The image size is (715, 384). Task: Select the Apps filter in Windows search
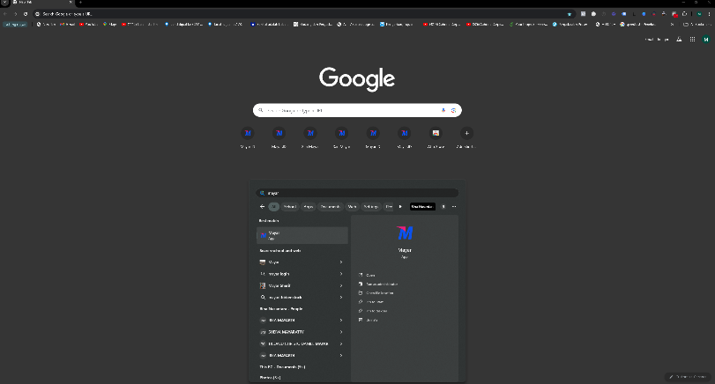coord(309,207)
